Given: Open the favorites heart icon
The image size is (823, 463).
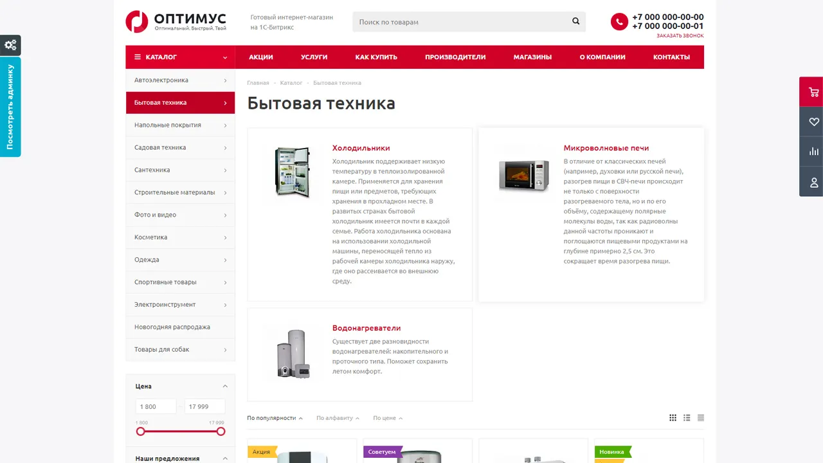Looking at the screenshot, I should click(x=813, y=122).
